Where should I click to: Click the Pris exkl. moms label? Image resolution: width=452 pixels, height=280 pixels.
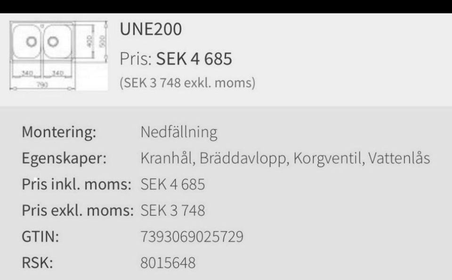[x=78, y=210]
